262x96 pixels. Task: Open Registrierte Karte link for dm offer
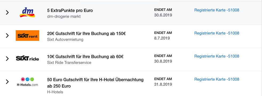point(217,10)
